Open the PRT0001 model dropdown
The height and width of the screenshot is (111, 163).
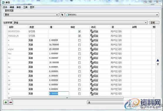click(112, 15)
